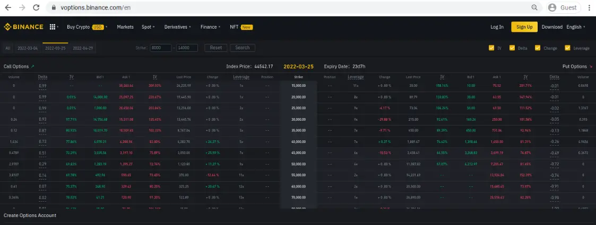Click the Search button

point(243,48)
